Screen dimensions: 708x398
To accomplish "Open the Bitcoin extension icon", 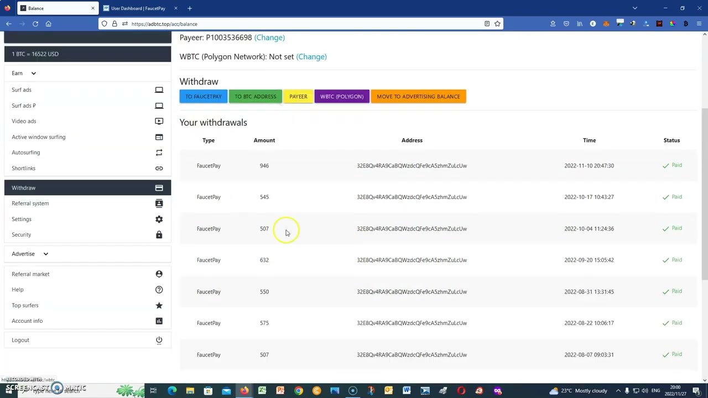I will [x=686, y=24].
